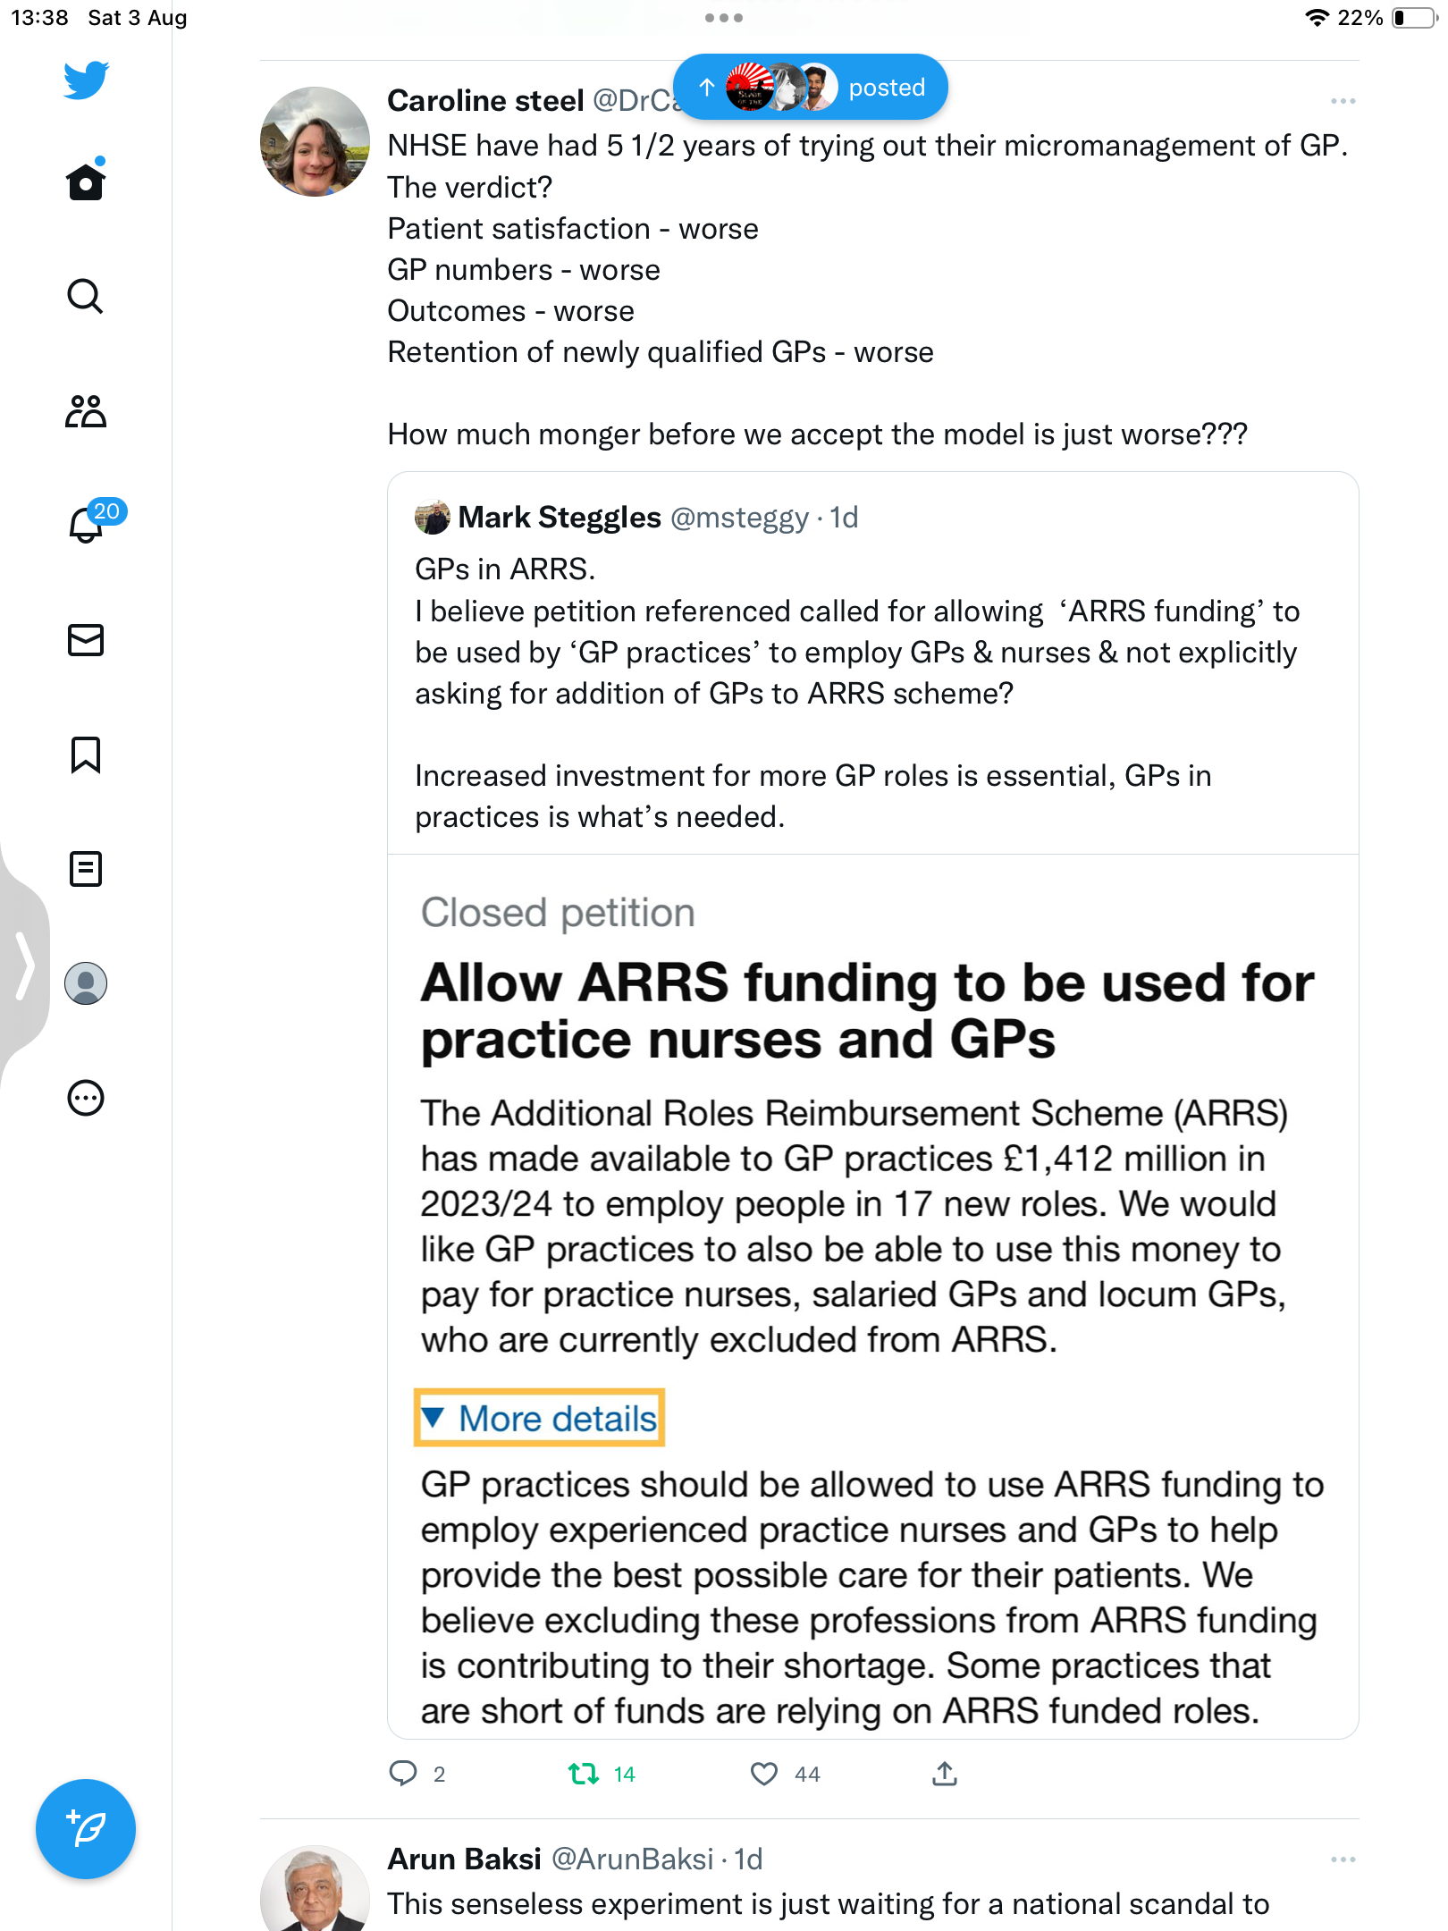The image size is (1448, 1931).
Task: Open options menu on Arun Baksi's tweet
Action: coord(1343,1859)
